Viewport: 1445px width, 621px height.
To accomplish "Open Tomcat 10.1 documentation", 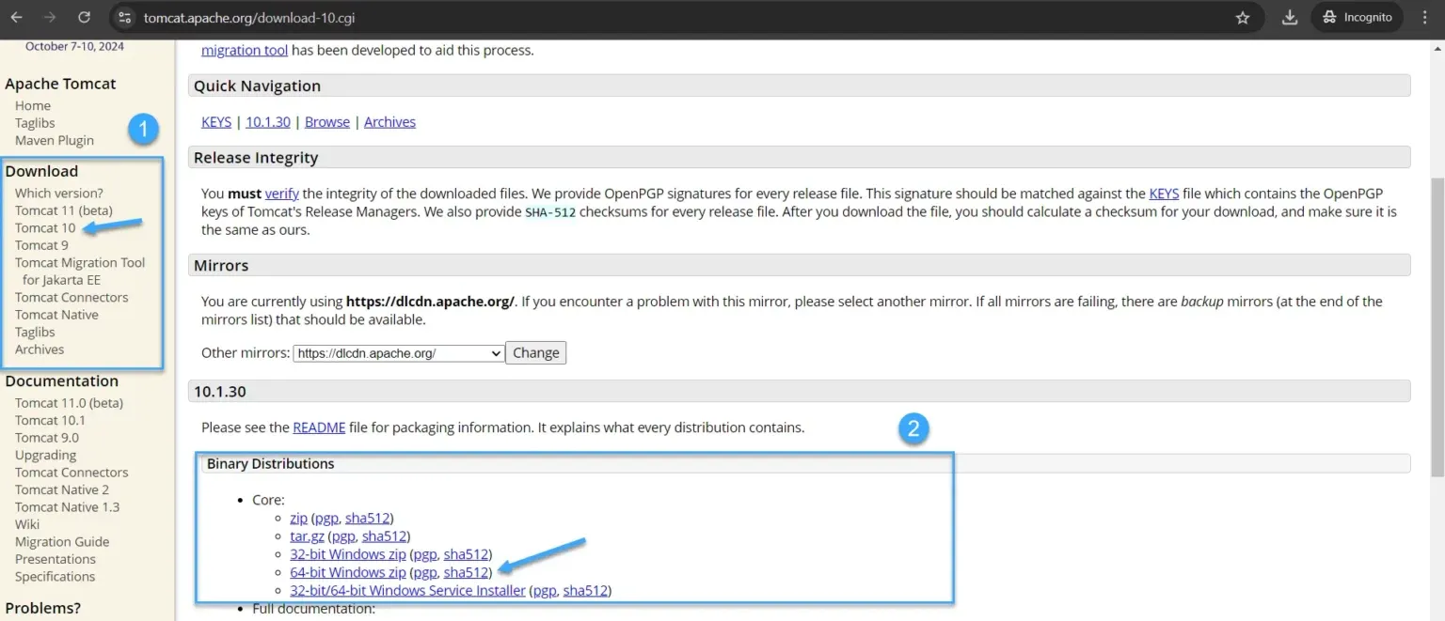I will [50, 421].
